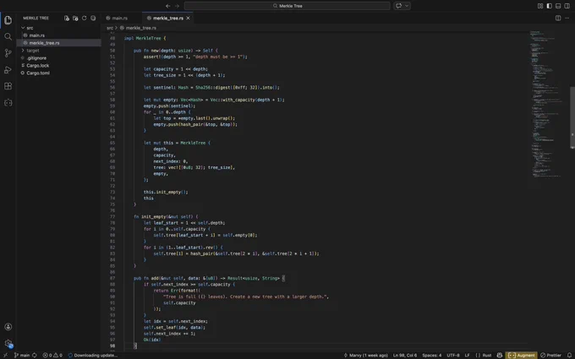Split the editor to the right
The width and height of the screenshot is (575, 359).
558,18
